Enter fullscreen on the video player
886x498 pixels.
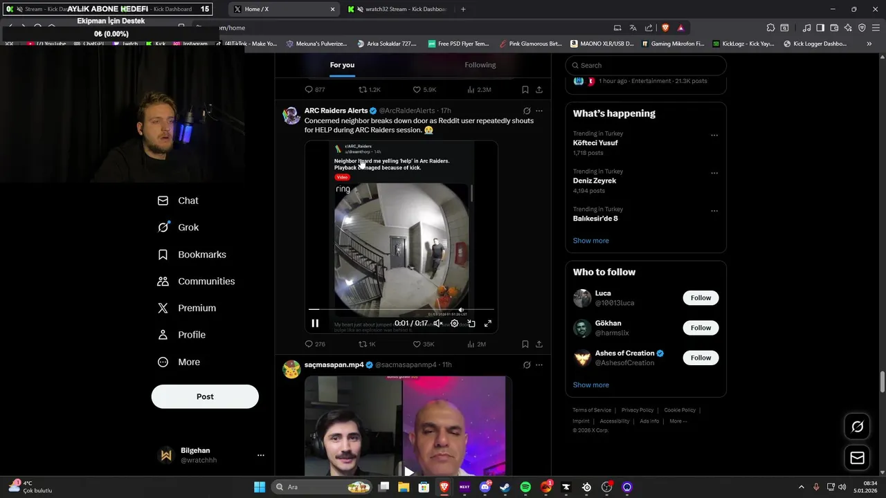488,323
